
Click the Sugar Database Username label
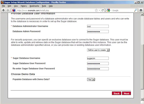tap(26, 58)
